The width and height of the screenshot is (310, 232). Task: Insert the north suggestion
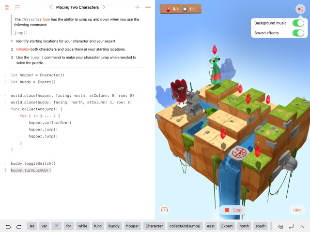pos(244,226)
